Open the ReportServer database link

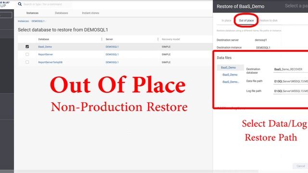tap(46, 54)
